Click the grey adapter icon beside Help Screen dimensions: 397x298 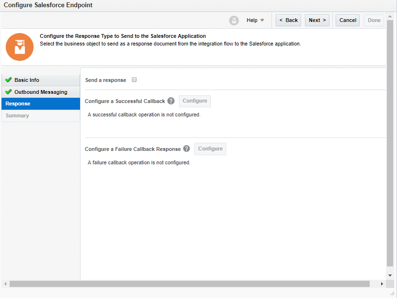pyautogui.click(x=234, y=21)
